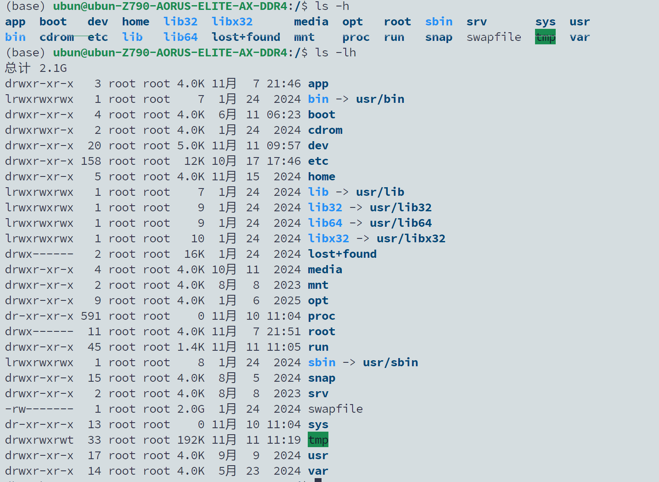Click 'lost+found' in the ls -h output
Viewport: 659px width, 482px height.
246,37
